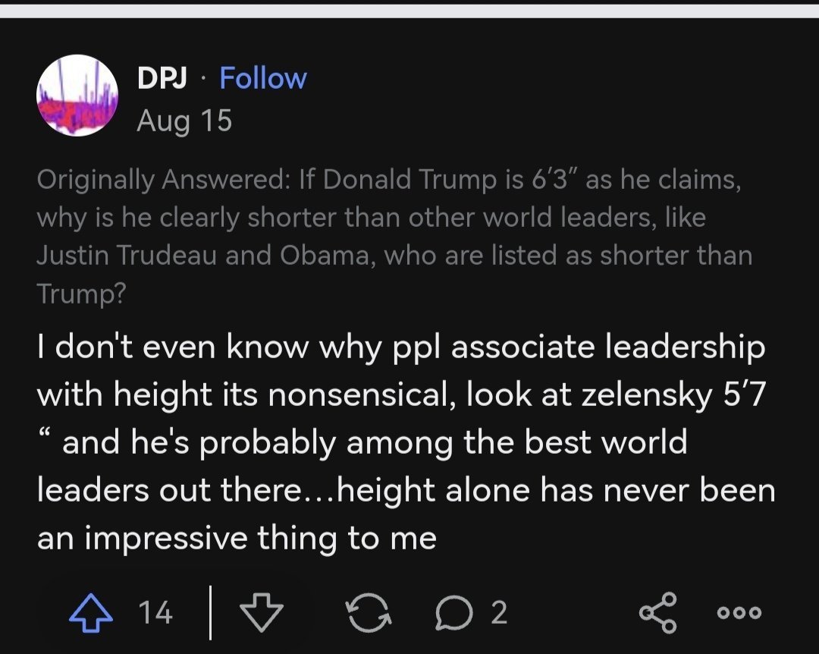819x654 pixels.
Task: Downvote this answer with the down arrow
Action: tap(261, 613)
